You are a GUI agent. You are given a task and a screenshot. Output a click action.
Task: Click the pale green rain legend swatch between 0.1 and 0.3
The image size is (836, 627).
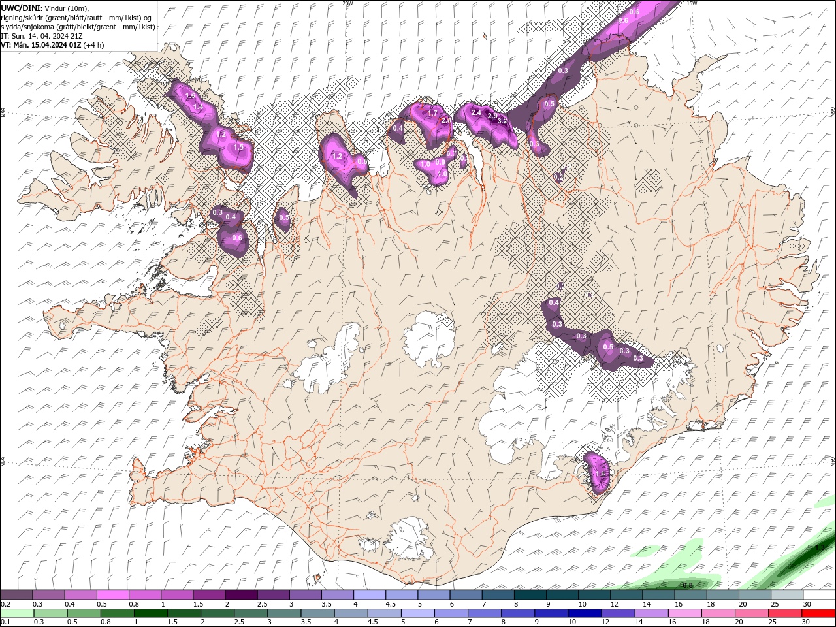coord(16,613)
